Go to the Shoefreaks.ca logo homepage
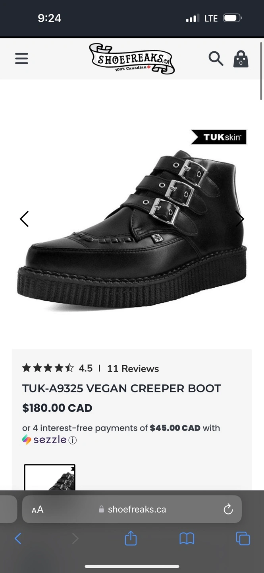This screenshot has width=264, height=573. tap(132, 59)
